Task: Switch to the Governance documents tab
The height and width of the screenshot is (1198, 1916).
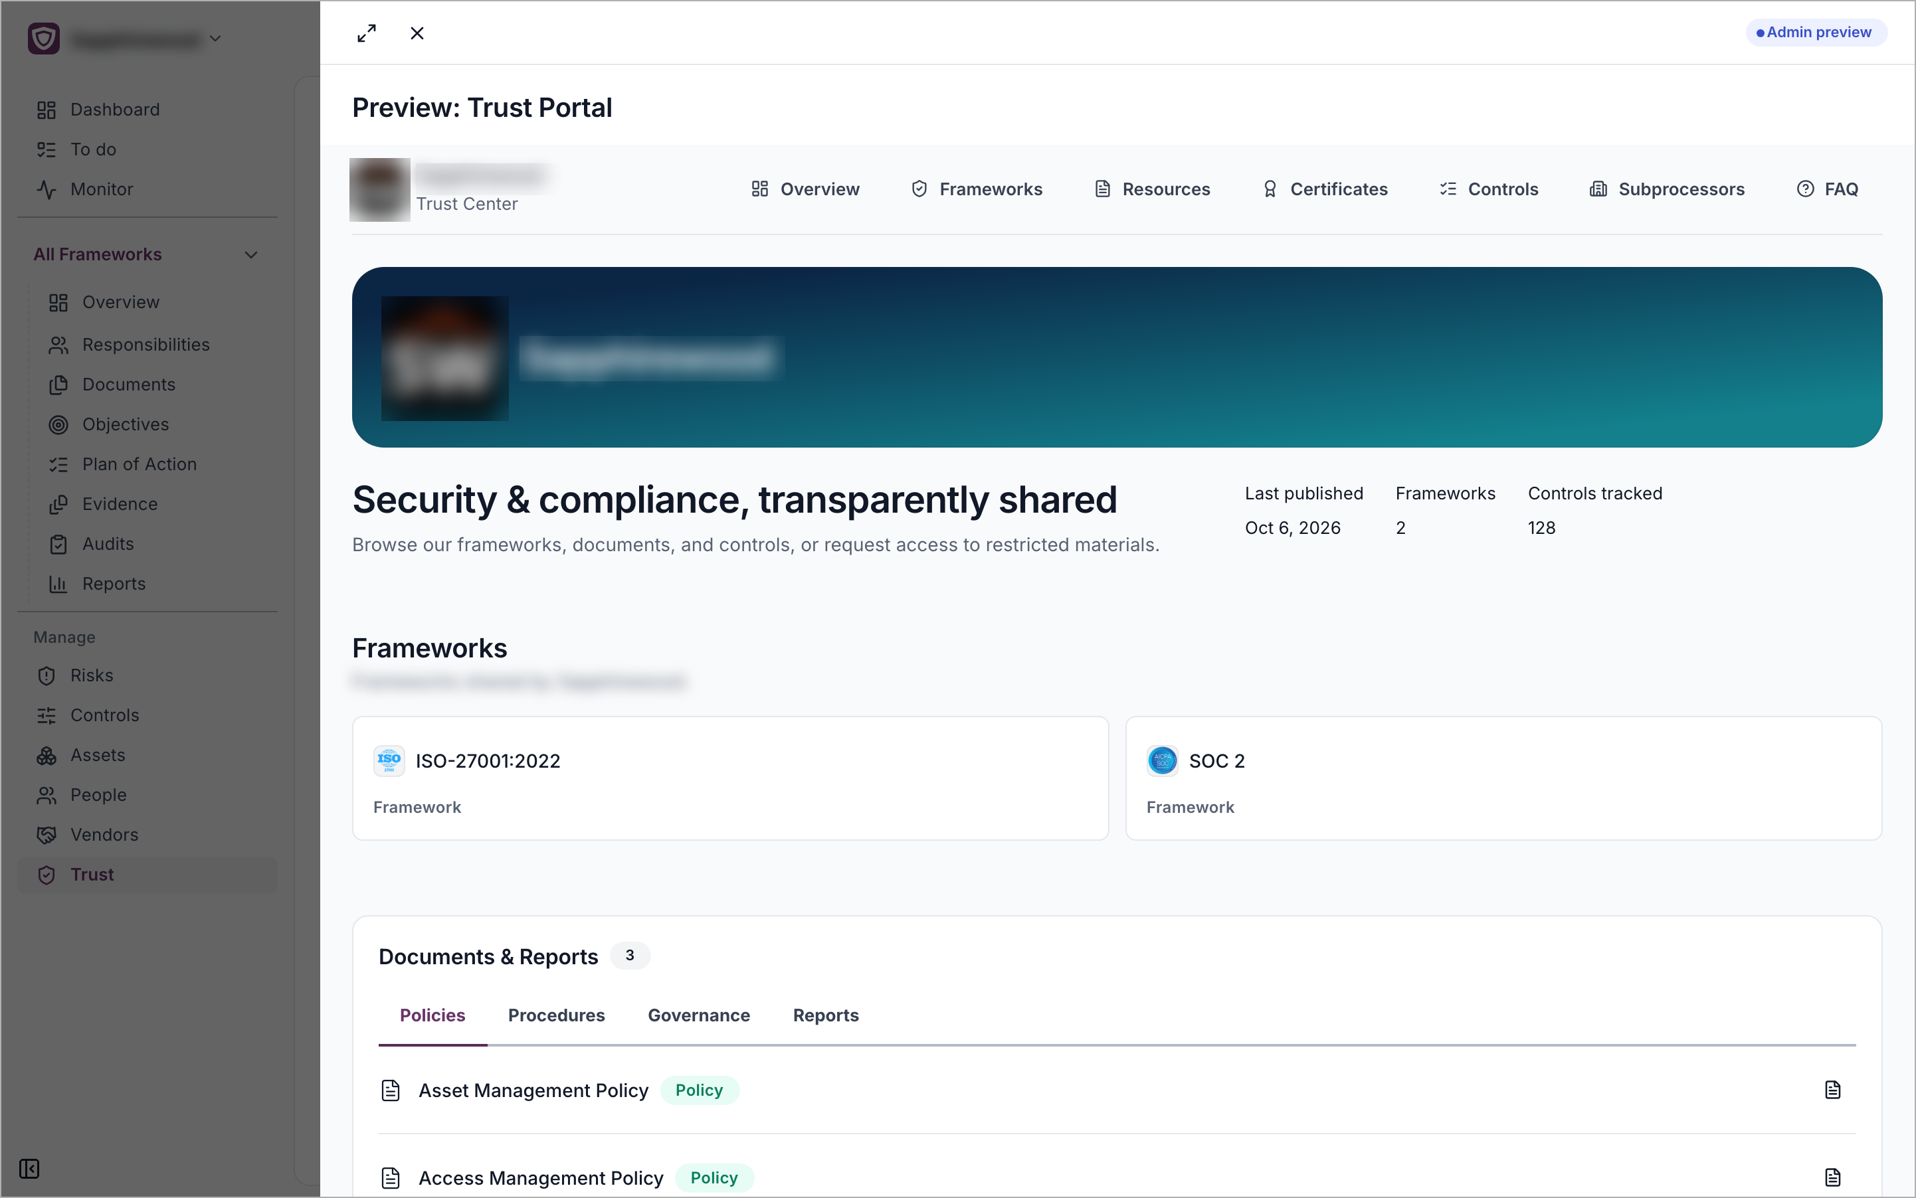Action: 698,1015
